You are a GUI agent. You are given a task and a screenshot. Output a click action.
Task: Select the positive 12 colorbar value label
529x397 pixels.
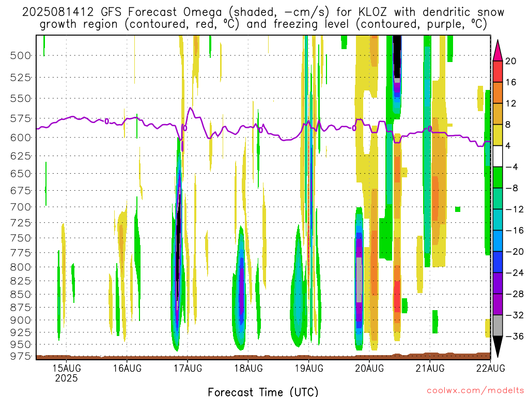click(x=511, y=103)
